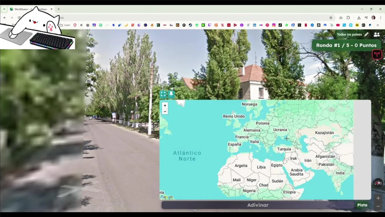This screenshot has width=385, height=217.
Task: Close the WorldGuessr tab
Action: tap(51, 9)
